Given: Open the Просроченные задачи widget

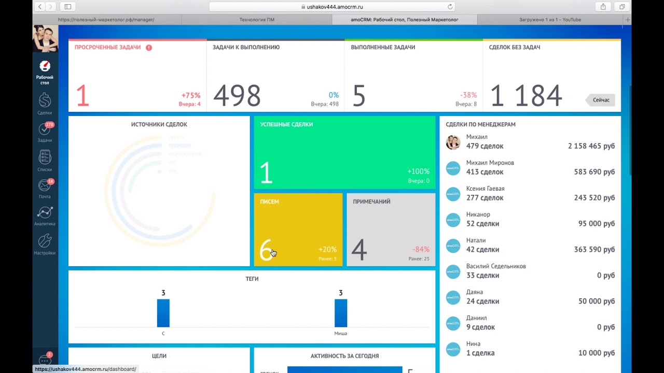Looking at the screenshot, I should (x=137, y=76).
